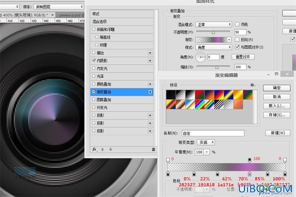Click the plus icon beside 渐变叠加

click(x=150, y=92)
